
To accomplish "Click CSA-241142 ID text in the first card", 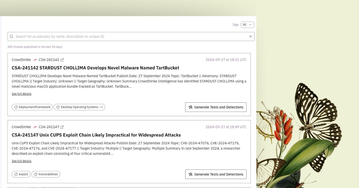I will pyautogui.click(x=49, y=60).
